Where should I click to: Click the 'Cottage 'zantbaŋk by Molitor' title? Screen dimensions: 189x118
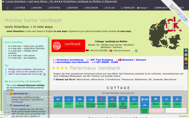pos(111,42)
